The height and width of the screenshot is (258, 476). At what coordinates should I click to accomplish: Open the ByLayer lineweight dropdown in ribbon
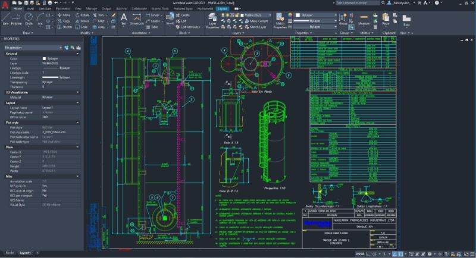click(x=314, y=21)
